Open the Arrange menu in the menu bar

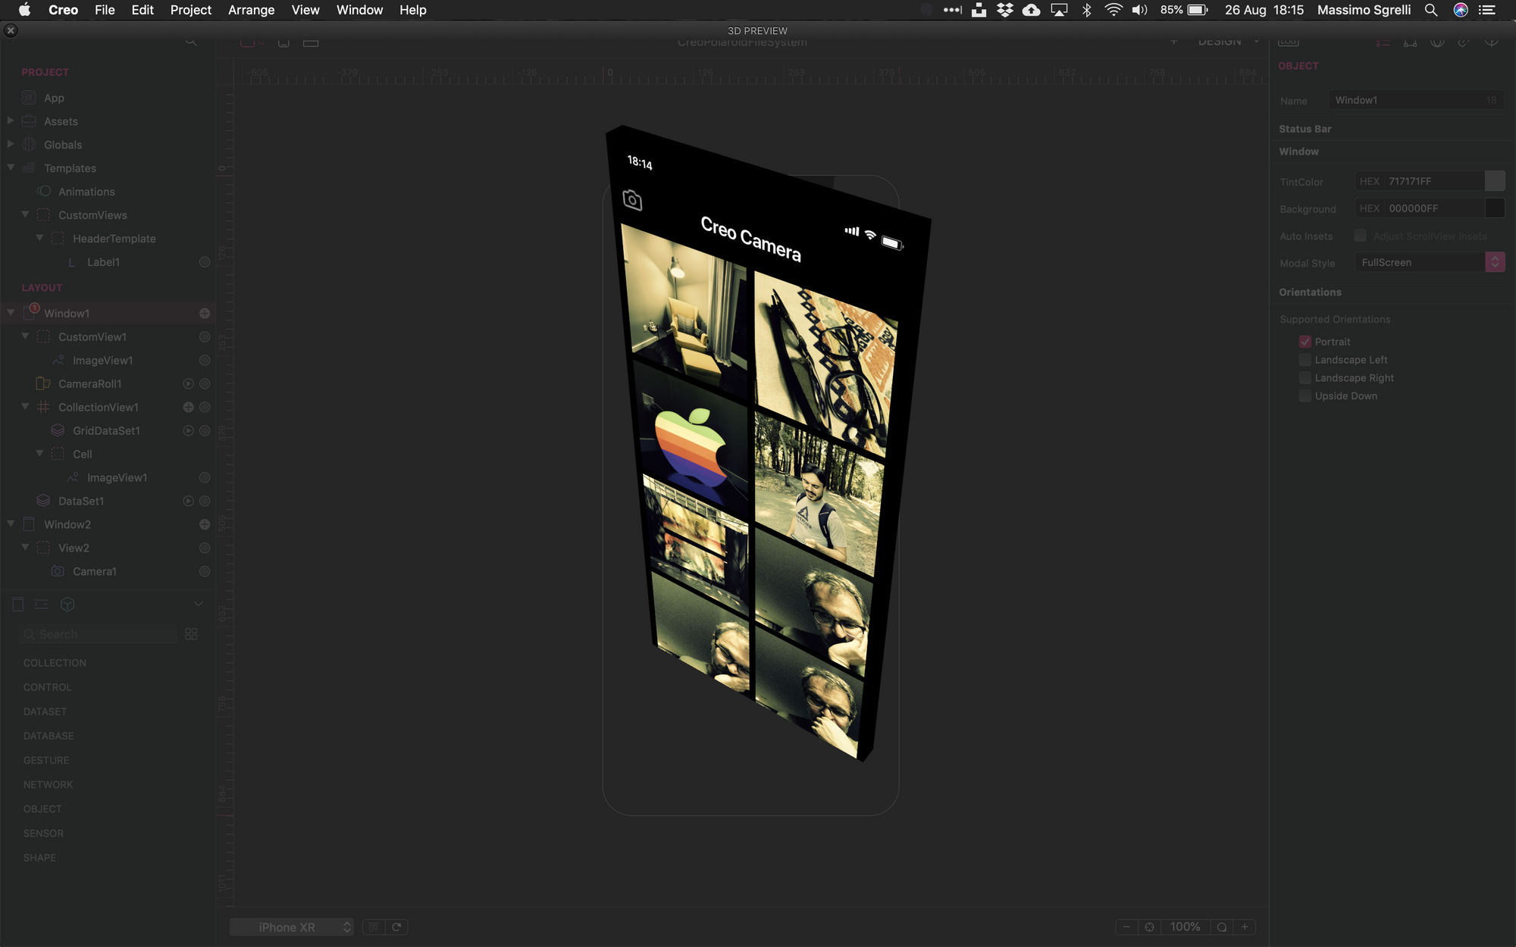pyautogui.click(x=251, y=10)
